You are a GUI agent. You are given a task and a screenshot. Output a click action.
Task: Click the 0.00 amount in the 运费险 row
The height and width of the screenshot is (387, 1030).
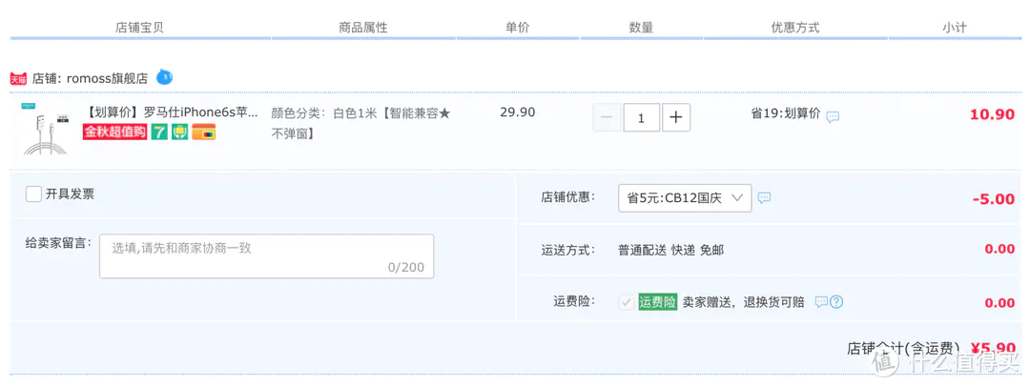999,303
